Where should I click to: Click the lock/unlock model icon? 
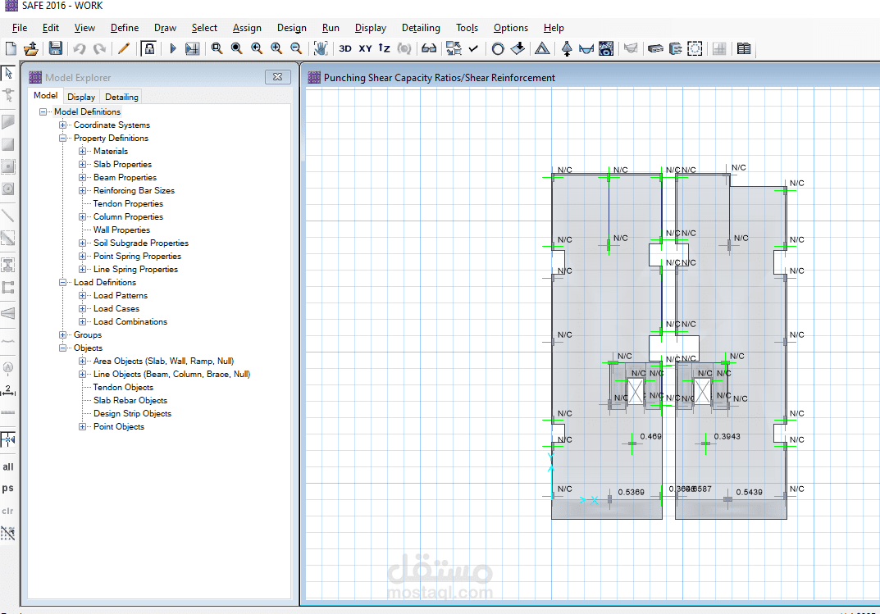[x=148, y=49]
